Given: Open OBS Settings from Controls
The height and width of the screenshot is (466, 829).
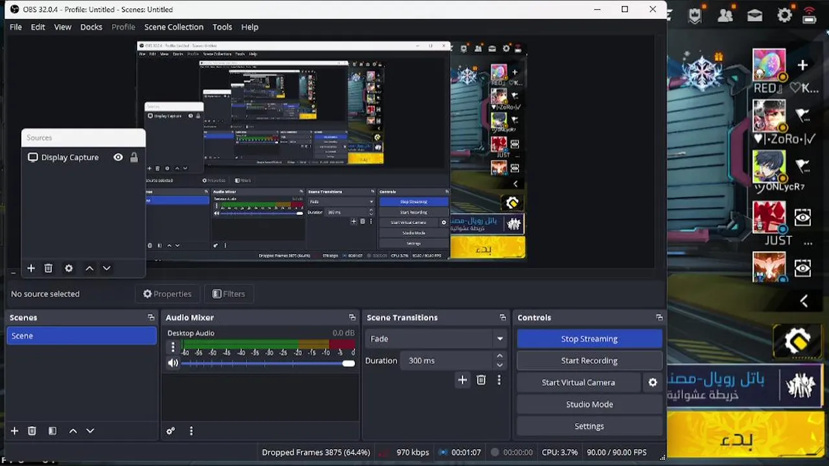Looking at the screenshot, I should pyautogui.click(x=589, y=427).
